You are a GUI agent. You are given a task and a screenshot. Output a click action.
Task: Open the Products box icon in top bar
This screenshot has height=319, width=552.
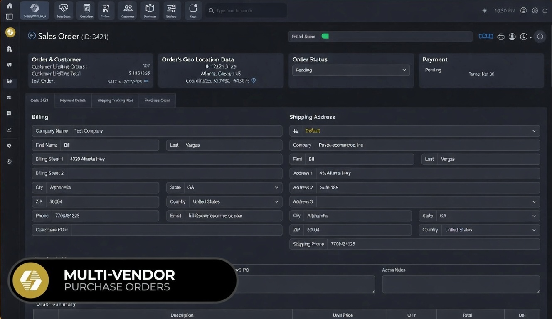pyautogui.click(x=150, y=10)
